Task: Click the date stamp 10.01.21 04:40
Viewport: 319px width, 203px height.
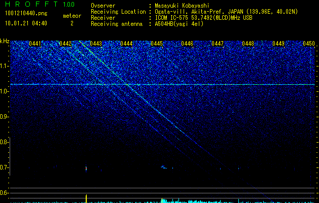Action: click(26, 23)
